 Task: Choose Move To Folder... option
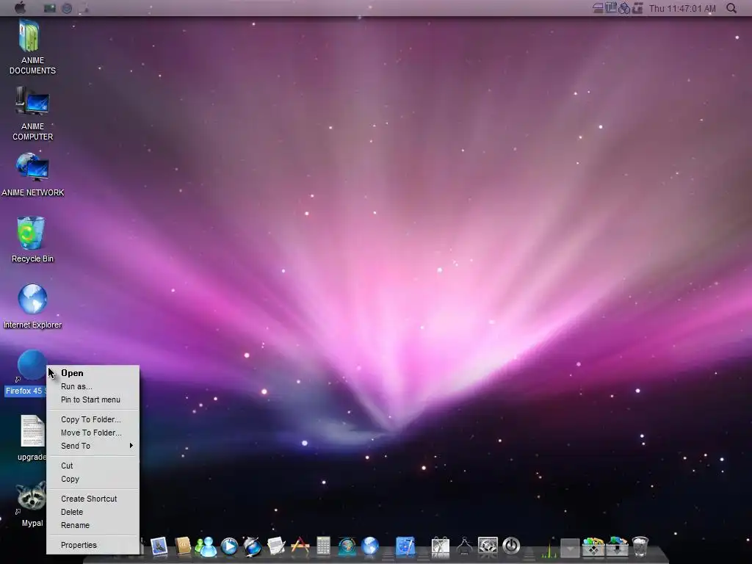coord(93,433)
